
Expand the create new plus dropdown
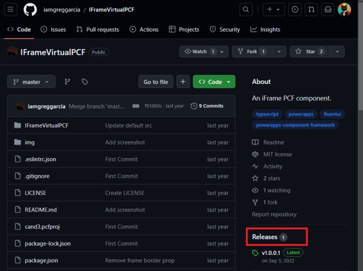click(274, 9)
